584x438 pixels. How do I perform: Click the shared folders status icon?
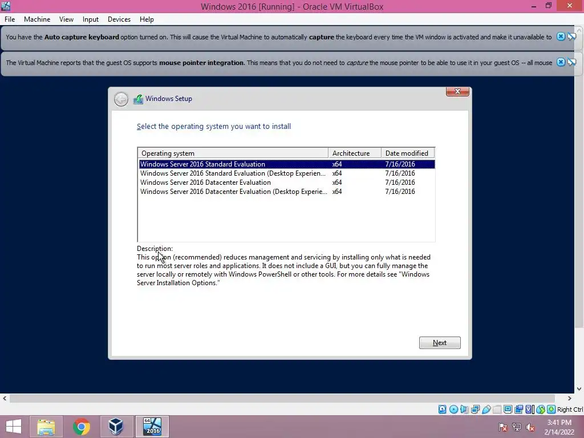coord(497,409)
